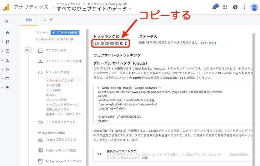260x166 pixels.
Task: Select オーガニック検索ソース submenu item
Action: pyautogui.click(x=62, y=105)
